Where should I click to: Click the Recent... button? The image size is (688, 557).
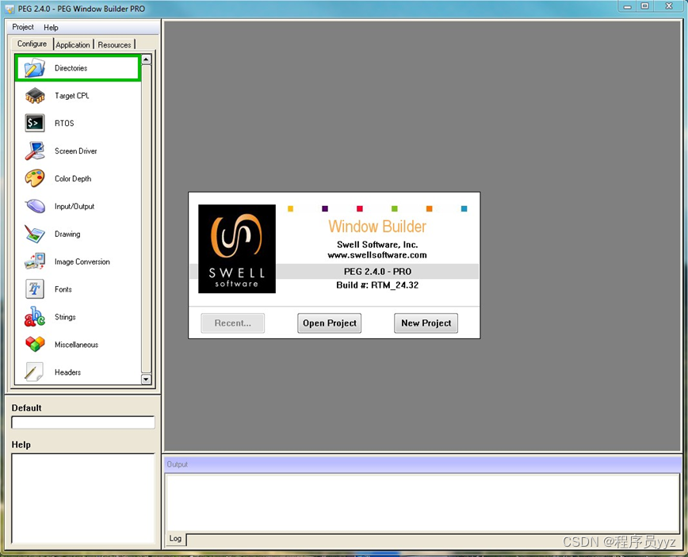click(232, 323)
